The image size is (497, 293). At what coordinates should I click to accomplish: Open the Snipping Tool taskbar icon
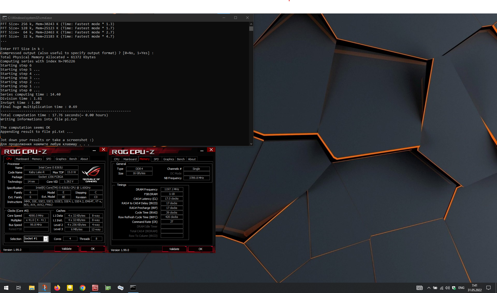coord(45,288)
